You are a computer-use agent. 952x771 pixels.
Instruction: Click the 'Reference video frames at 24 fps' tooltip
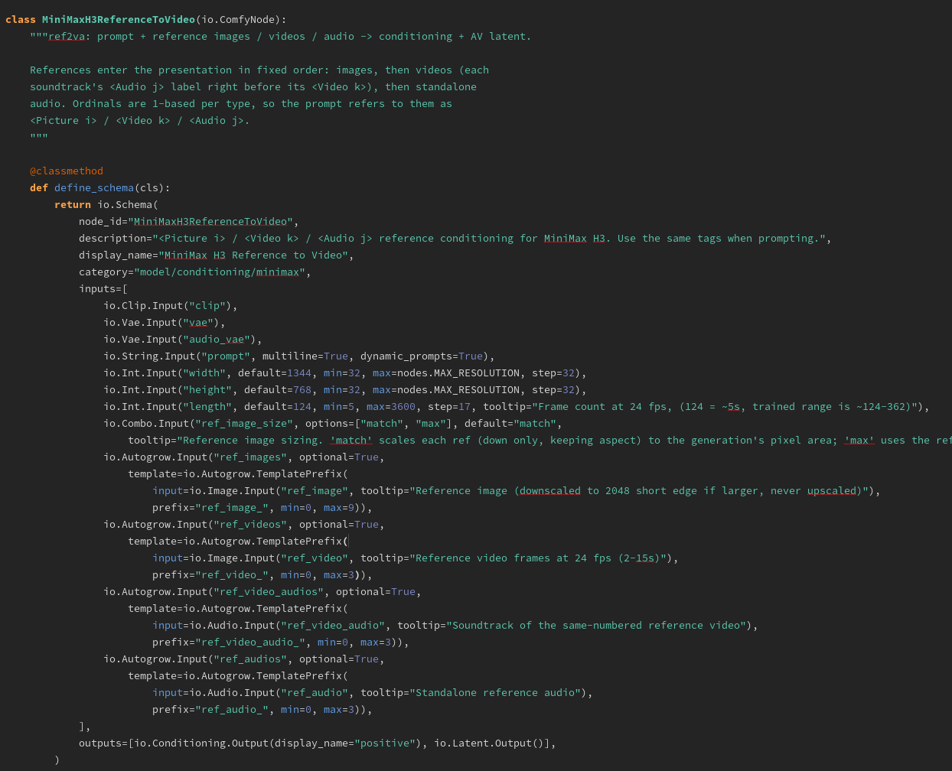[x=538, y=558]
